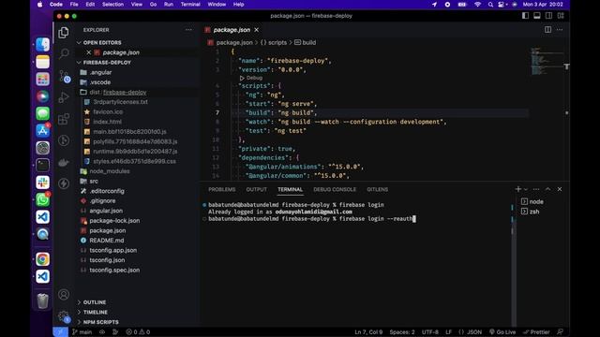Click the JSON language mode indicator
Image resolution: width=600 pixels, height=337 pixels.
tap(474, 332)
